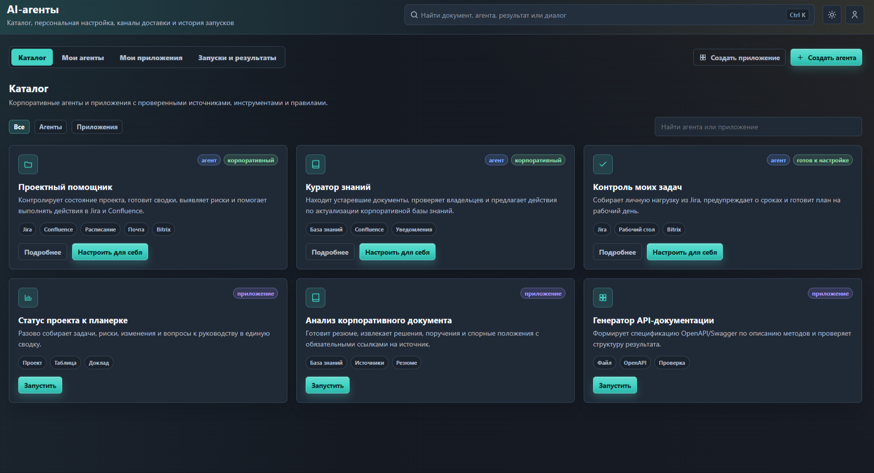This screenshot has height=473, width=874.
Task: Click the Файл tag
Action: (x=604, y=362)
